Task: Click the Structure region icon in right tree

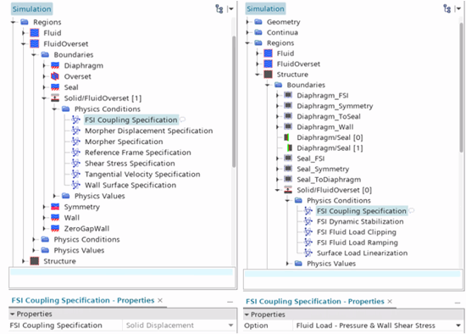Action: point(268,75)
